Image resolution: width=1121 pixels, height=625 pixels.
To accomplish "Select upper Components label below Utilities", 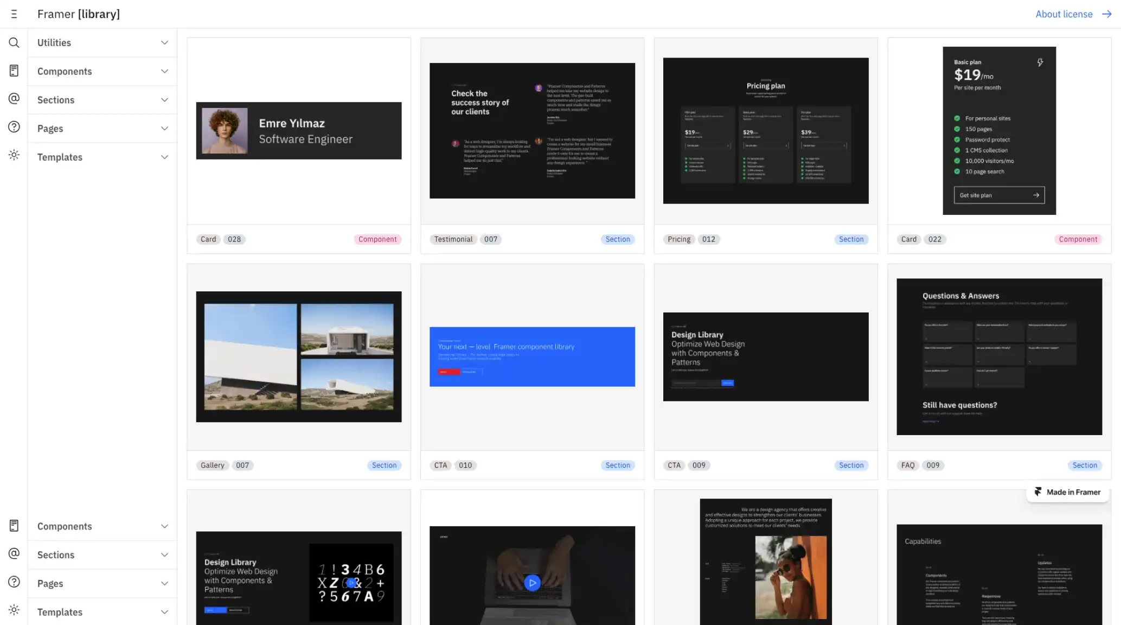I will click(65, 72).
